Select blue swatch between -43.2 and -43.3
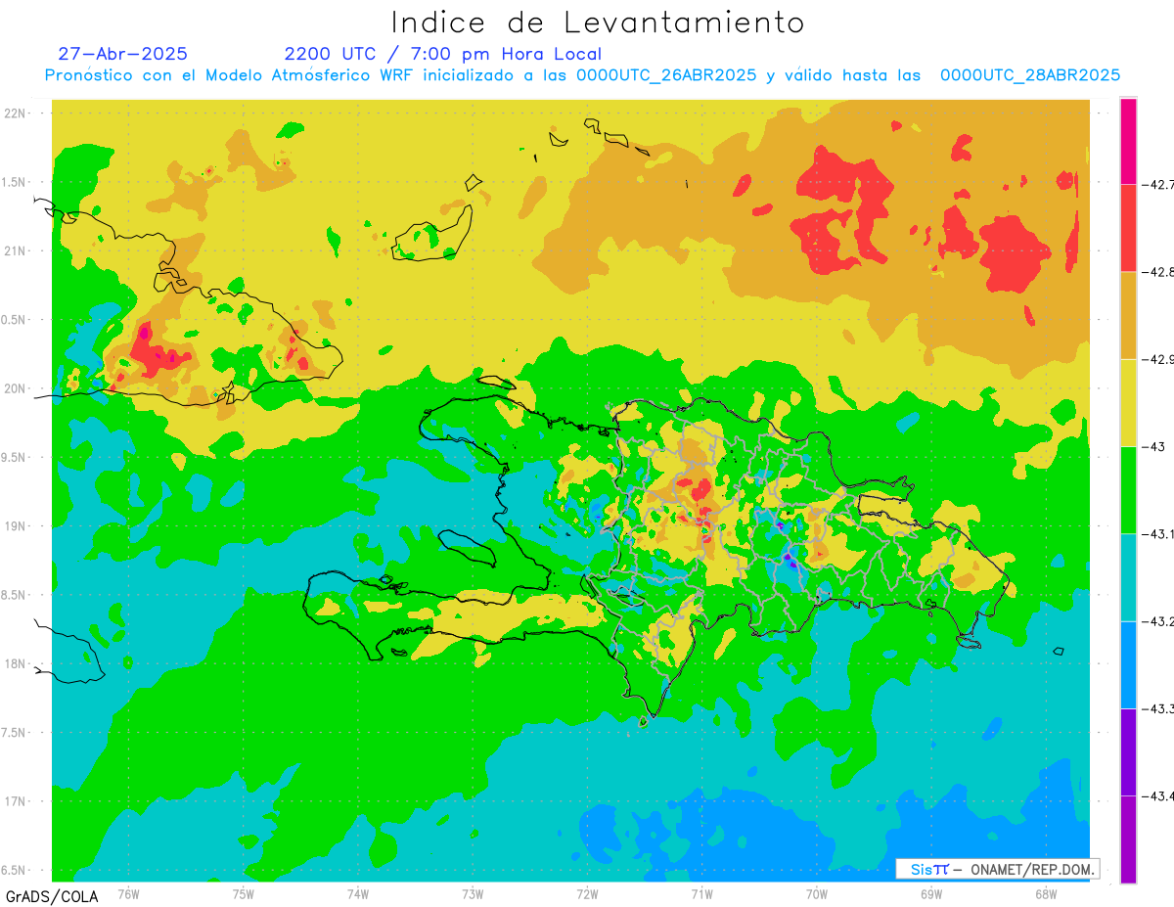 pyautogui.click(x=1128, y=664)
